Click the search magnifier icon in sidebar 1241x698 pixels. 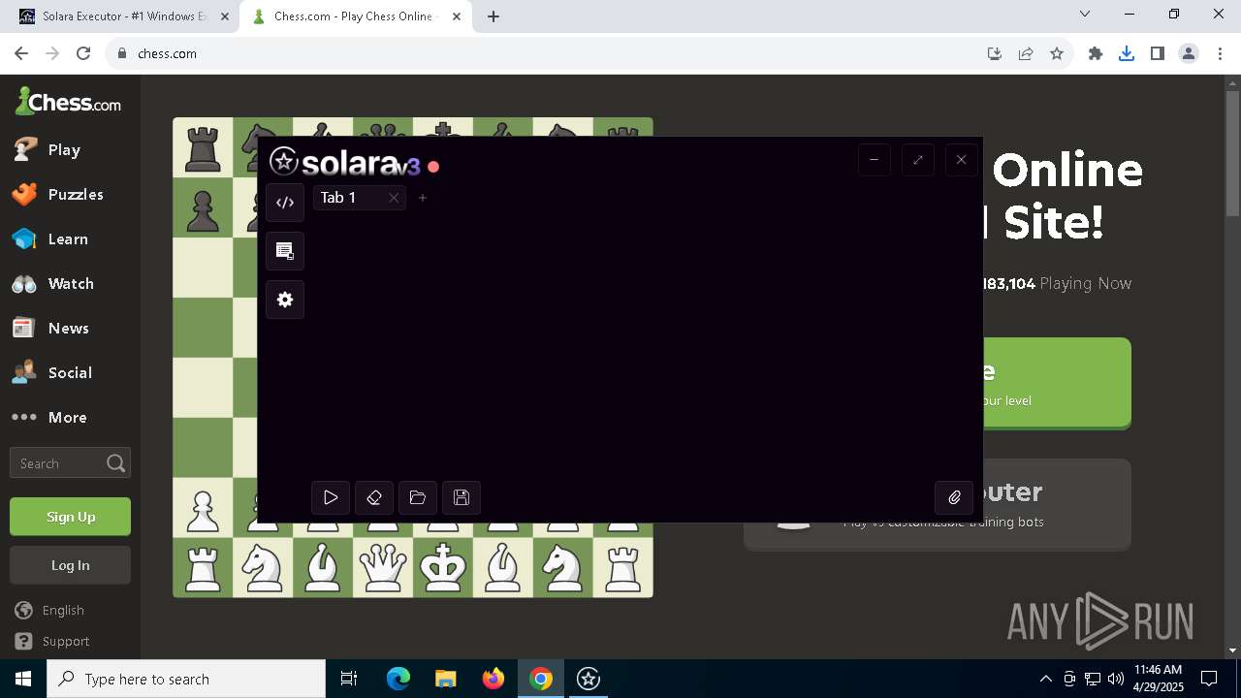pos(116,463)
